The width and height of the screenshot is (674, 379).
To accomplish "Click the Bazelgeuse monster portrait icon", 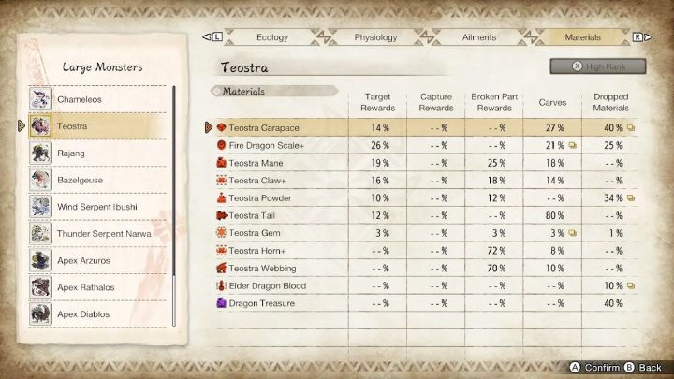I will click(40, 179).
